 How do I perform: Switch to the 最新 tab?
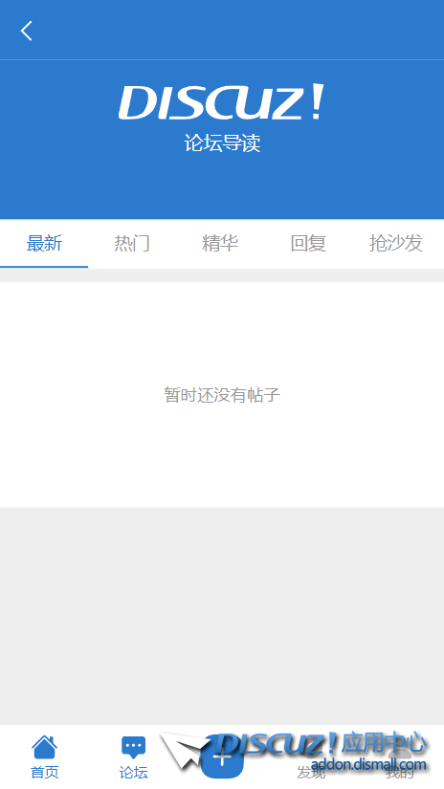[44, 244]
